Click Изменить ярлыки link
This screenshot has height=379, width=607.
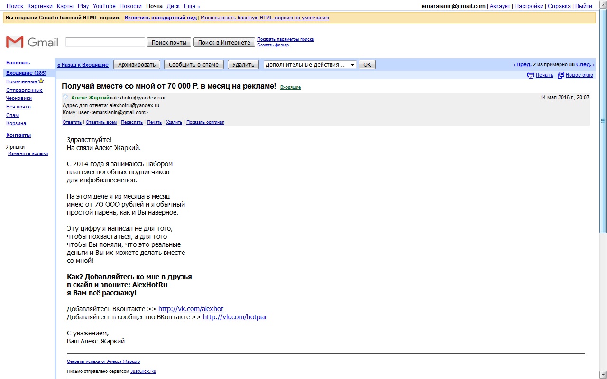click(28, 153)
